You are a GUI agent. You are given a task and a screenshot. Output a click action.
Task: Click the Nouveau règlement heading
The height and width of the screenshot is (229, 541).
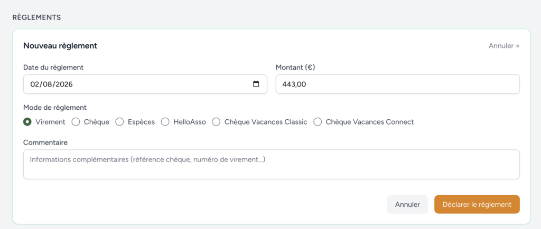[x=60, y=46]
